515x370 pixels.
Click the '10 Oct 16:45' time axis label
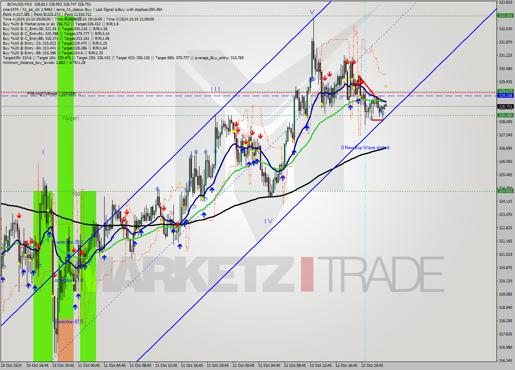[x=38, y=366]
